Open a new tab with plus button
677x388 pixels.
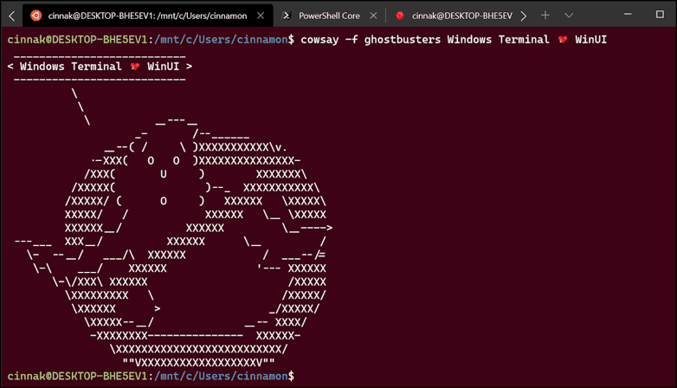click(545, 15)
